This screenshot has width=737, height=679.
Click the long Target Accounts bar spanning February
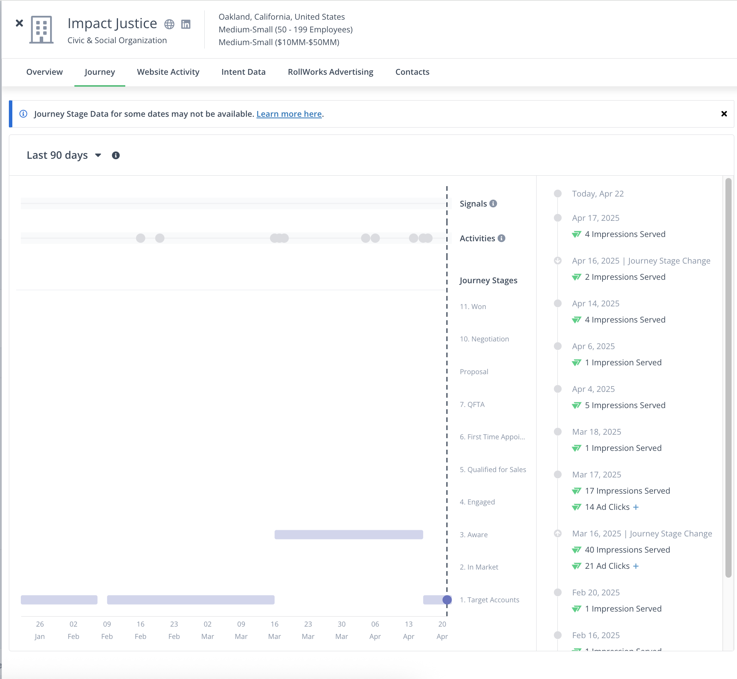(191, 600)
